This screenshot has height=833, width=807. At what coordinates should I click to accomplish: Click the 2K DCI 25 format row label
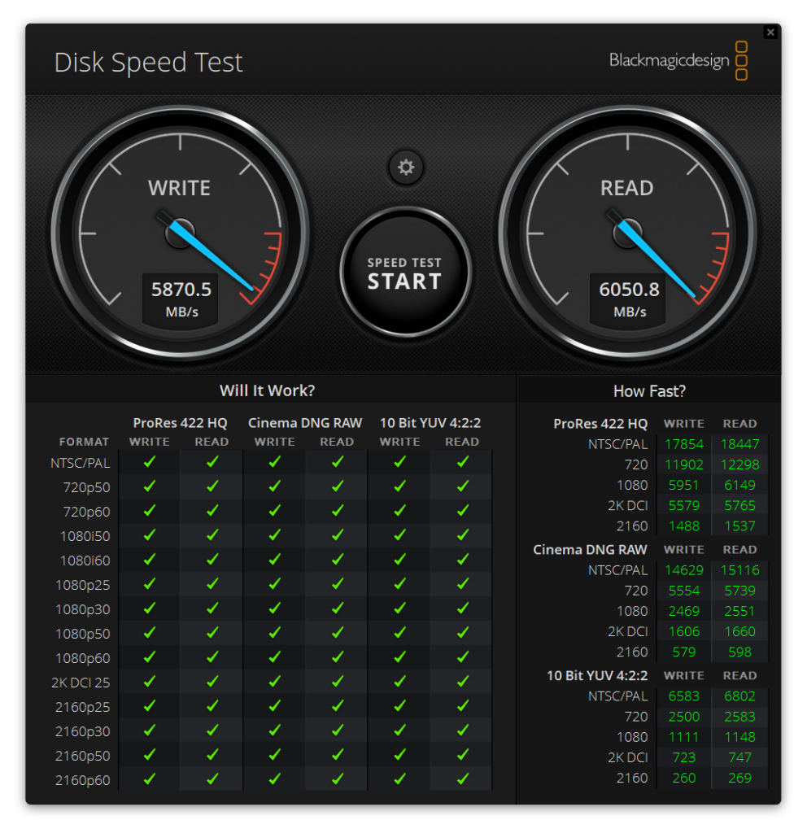(x=81, y=683)
